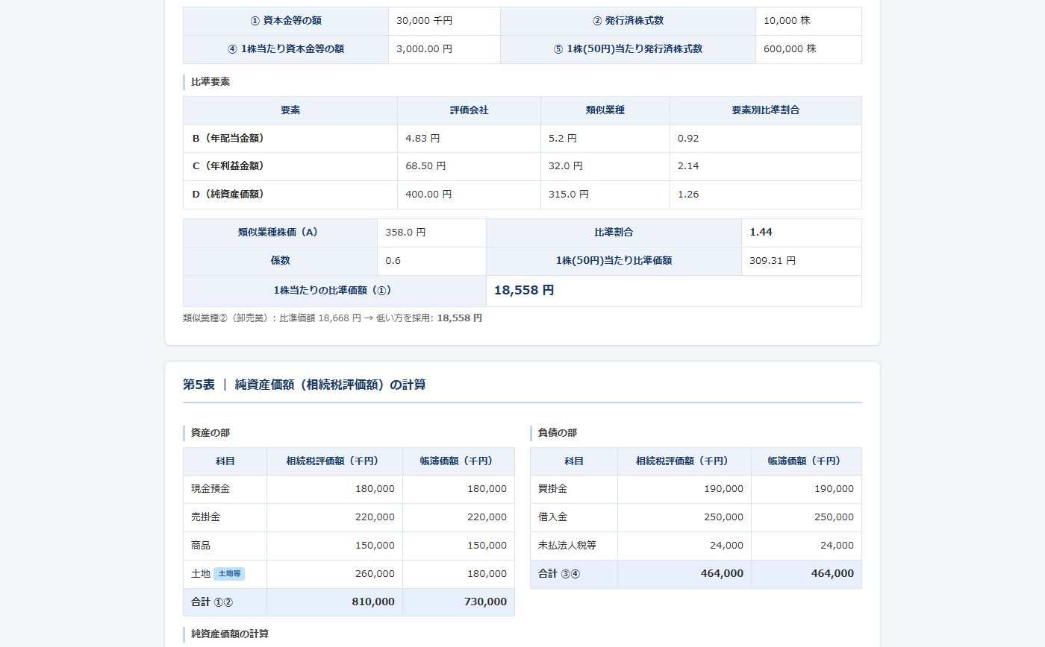Click 借入金 帳簿価額 250,000 cell
This screenshot has height=647, width=1045.
tap(806, 517)
